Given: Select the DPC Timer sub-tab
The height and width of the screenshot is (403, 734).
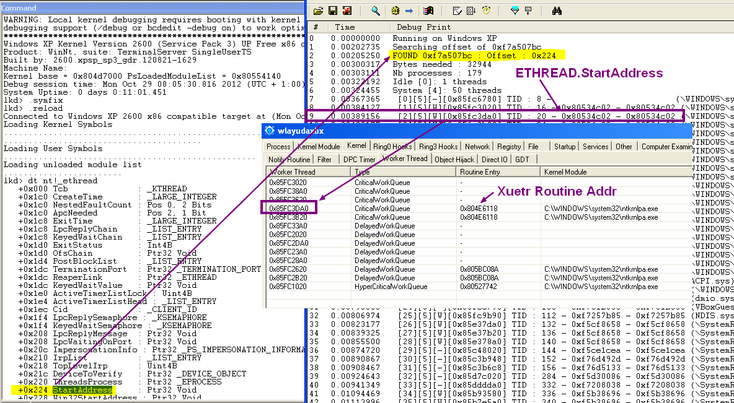Looking at the screenshot, I should [360, 159].
